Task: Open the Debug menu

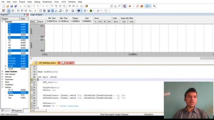Action: coord(37,2)
